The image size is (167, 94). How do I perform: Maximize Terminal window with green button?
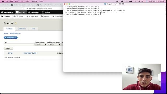(69, 4)
